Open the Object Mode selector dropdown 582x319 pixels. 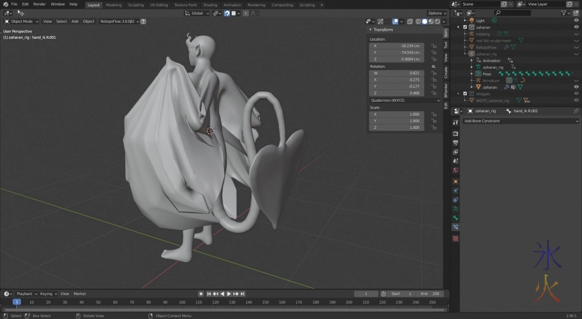click(22, 21)
